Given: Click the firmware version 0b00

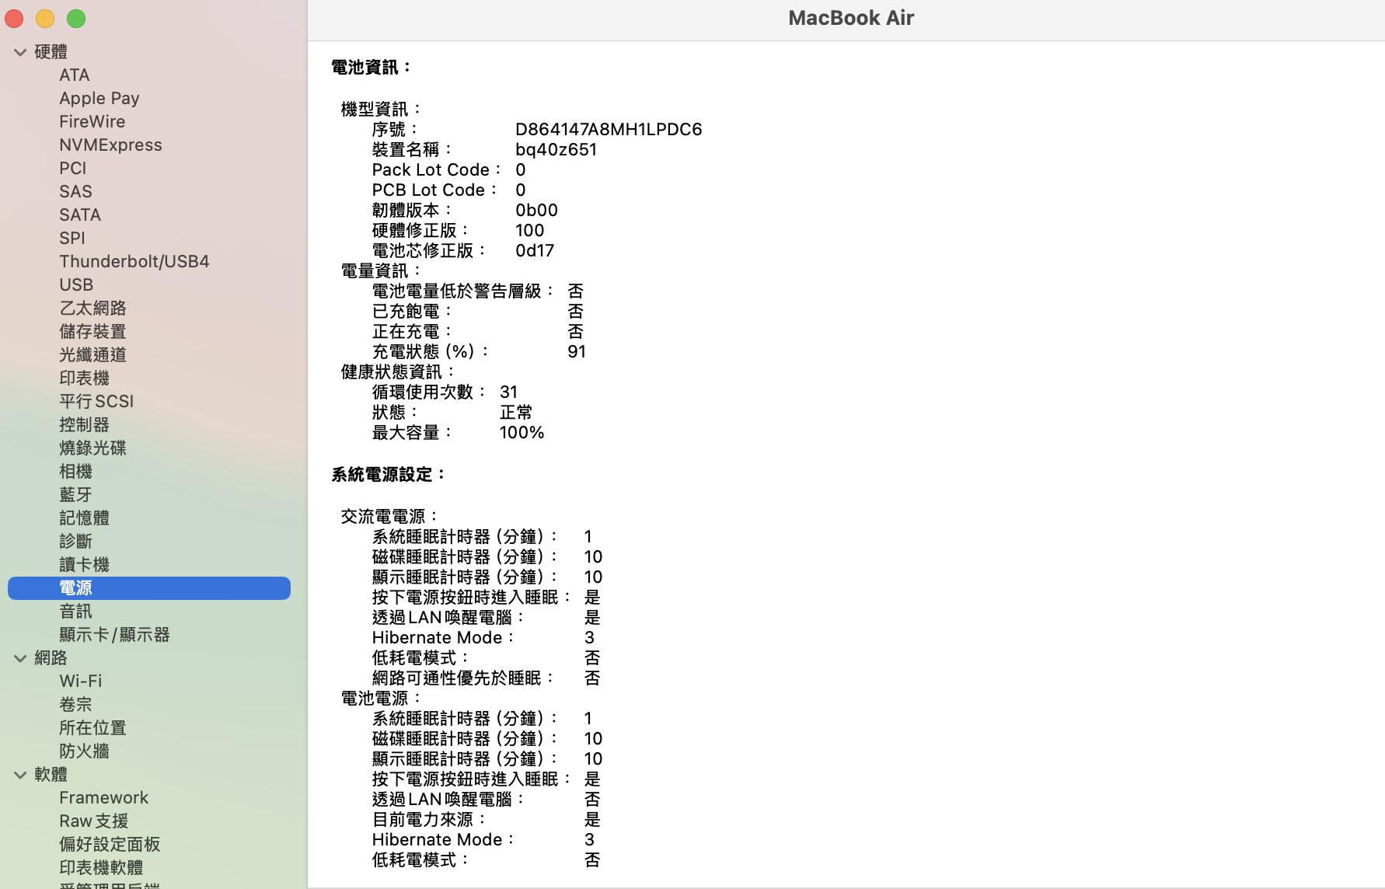Looking at the screenshot, I should 537,210.
